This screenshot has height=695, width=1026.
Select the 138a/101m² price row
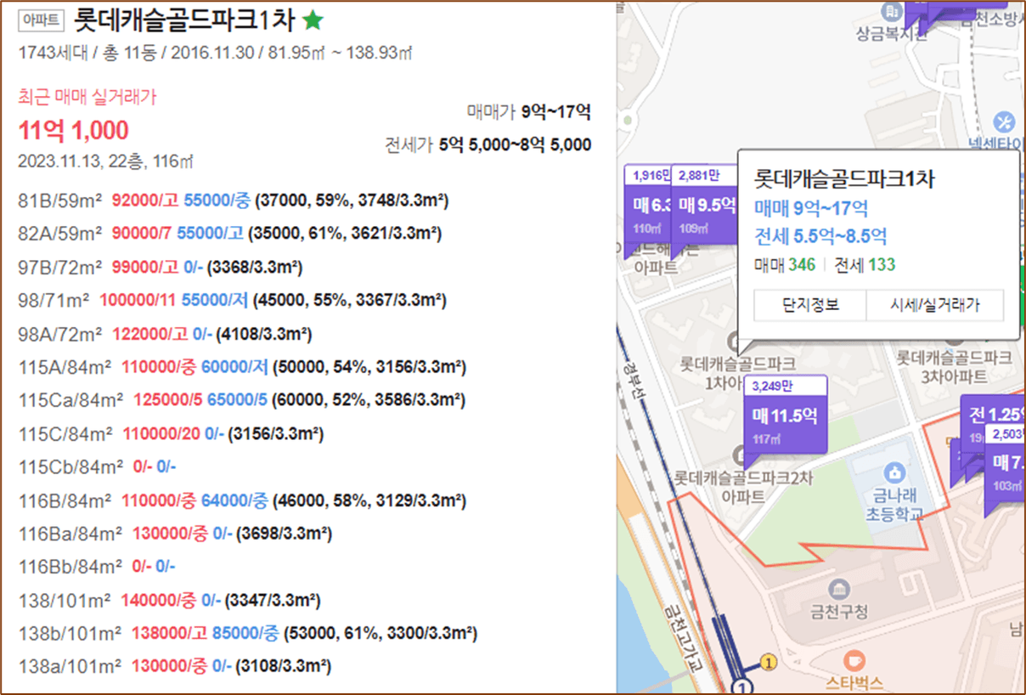[175, 665]
